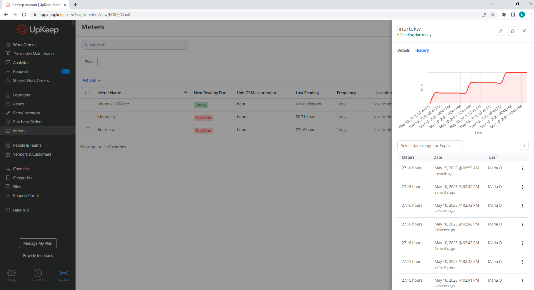Open Sensors signal icon
The image size is (534, 290).
pos(64,273)
